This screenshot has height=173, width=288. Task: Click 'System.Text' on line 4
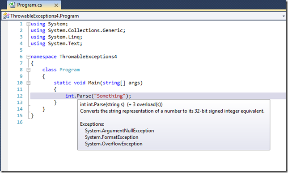point(64,44)
